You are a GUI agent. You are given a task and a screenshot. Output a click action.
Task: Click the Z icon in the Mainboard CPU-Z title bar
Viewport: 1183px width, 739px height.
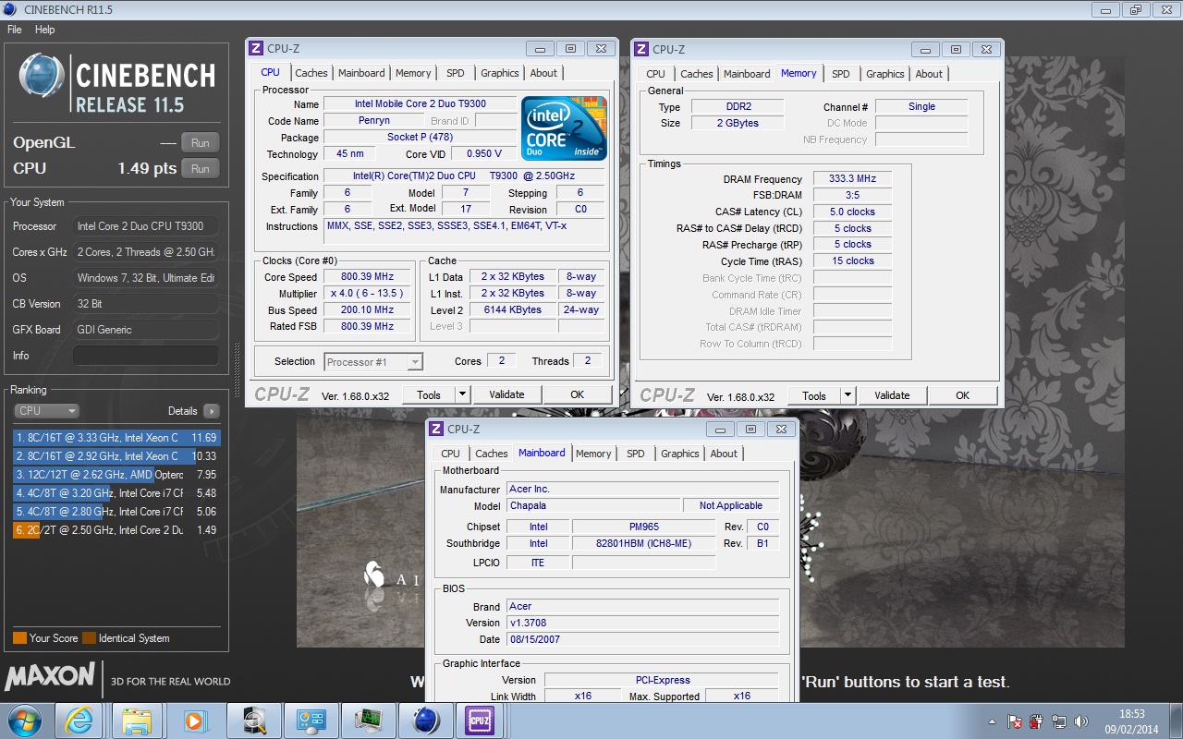point(436,429)
